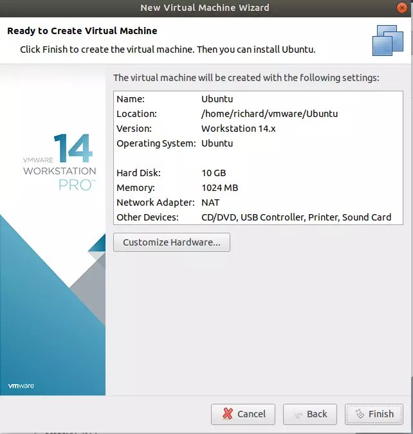The image size is (413, 434).
Task: Click the Operating System: label
Action: point(156,143)
